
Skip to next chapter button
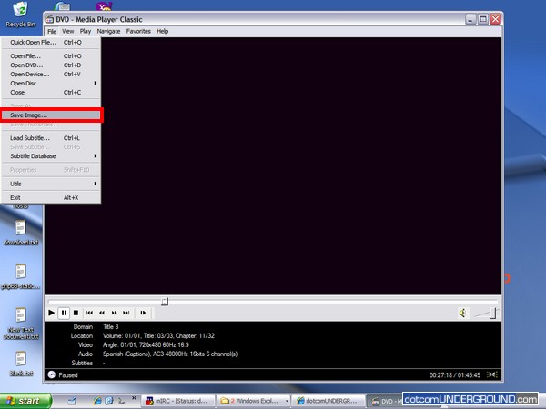pos(126,313)
